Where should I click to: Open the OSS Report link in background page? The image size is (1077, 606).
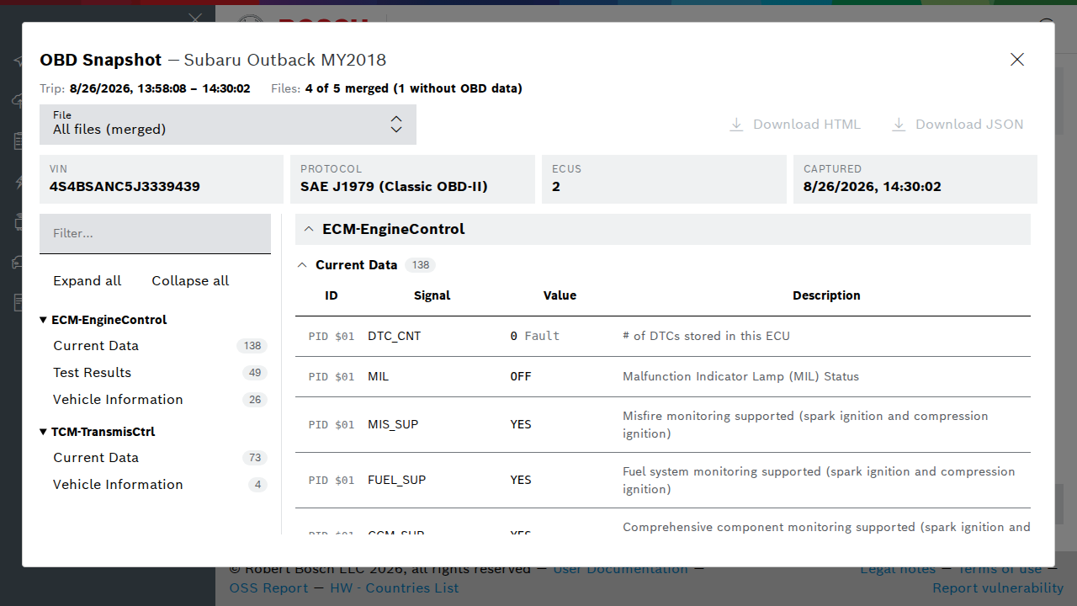coord(269,588)
